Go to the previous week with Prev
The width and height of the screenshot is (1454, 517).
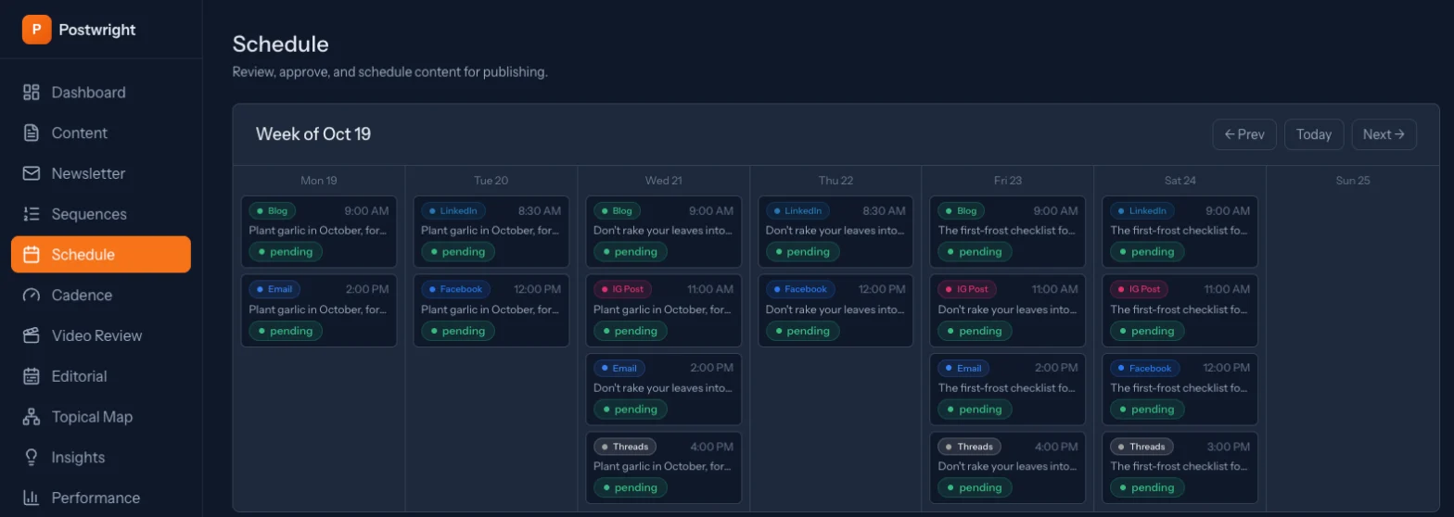[x=1244, y=134]
